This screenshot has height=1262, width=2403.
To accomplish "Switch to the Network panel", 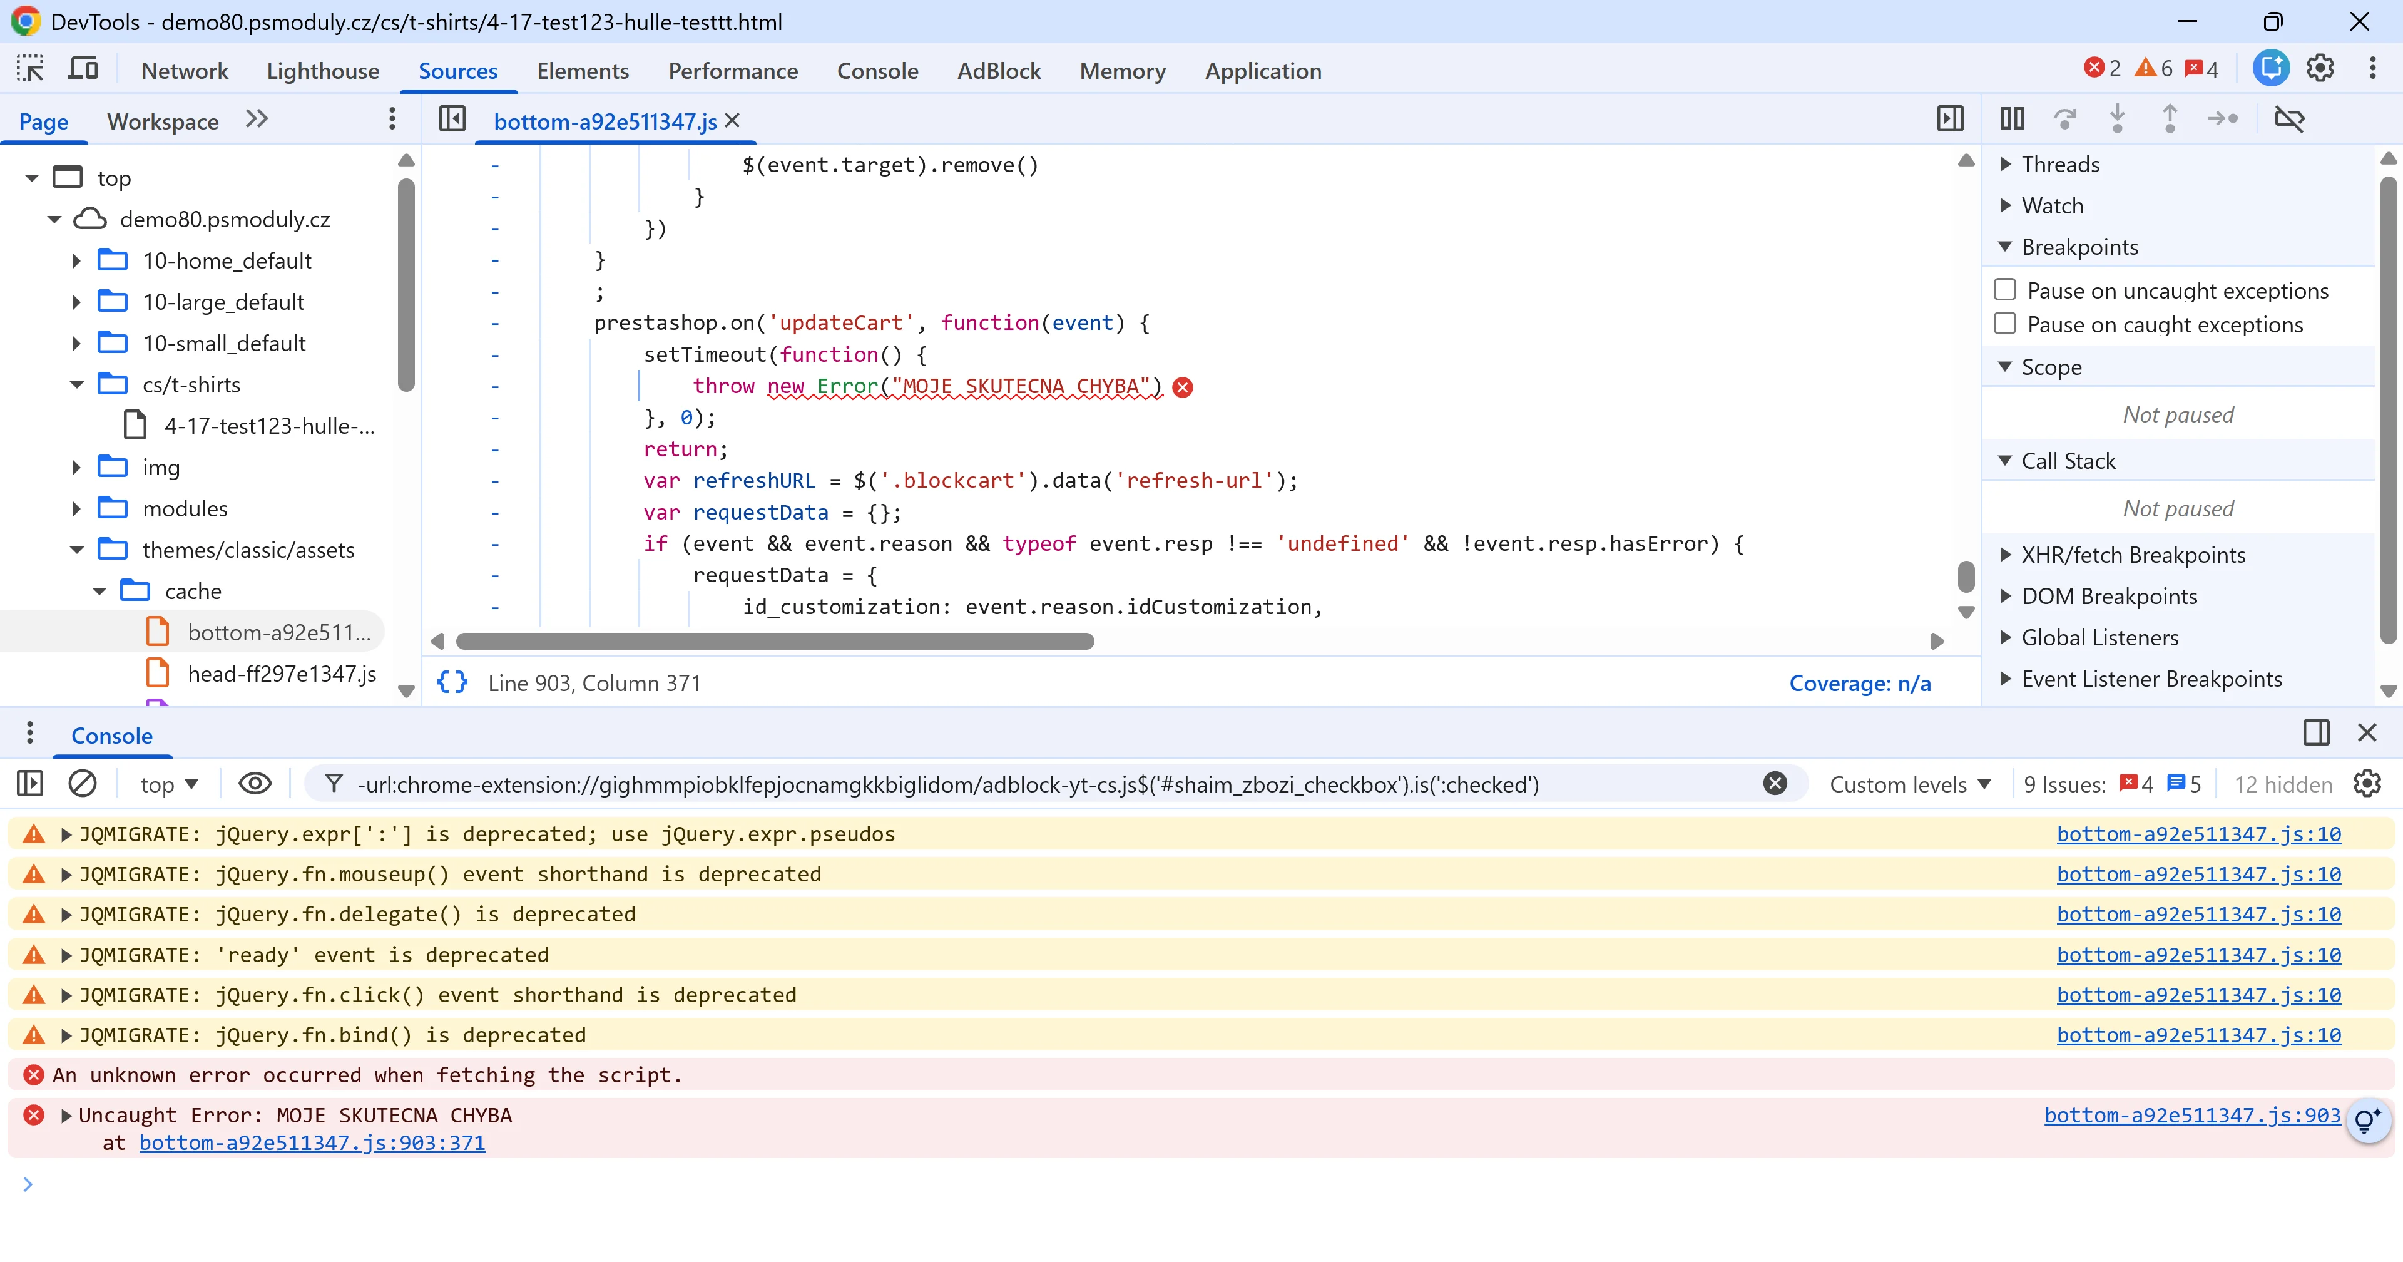I will tap(184, 70).
